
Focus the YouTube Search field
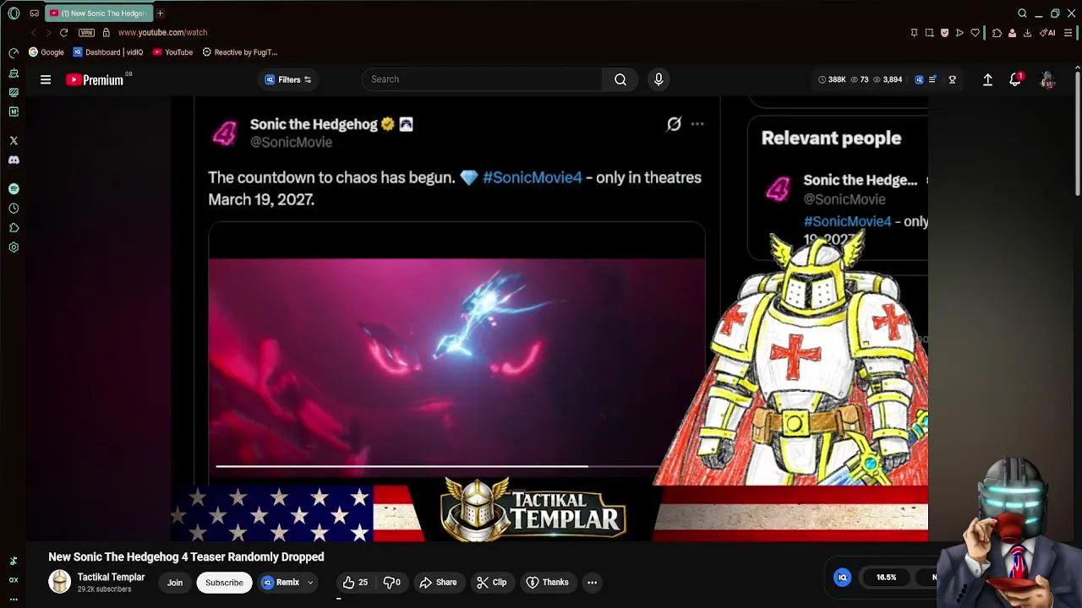482,79
